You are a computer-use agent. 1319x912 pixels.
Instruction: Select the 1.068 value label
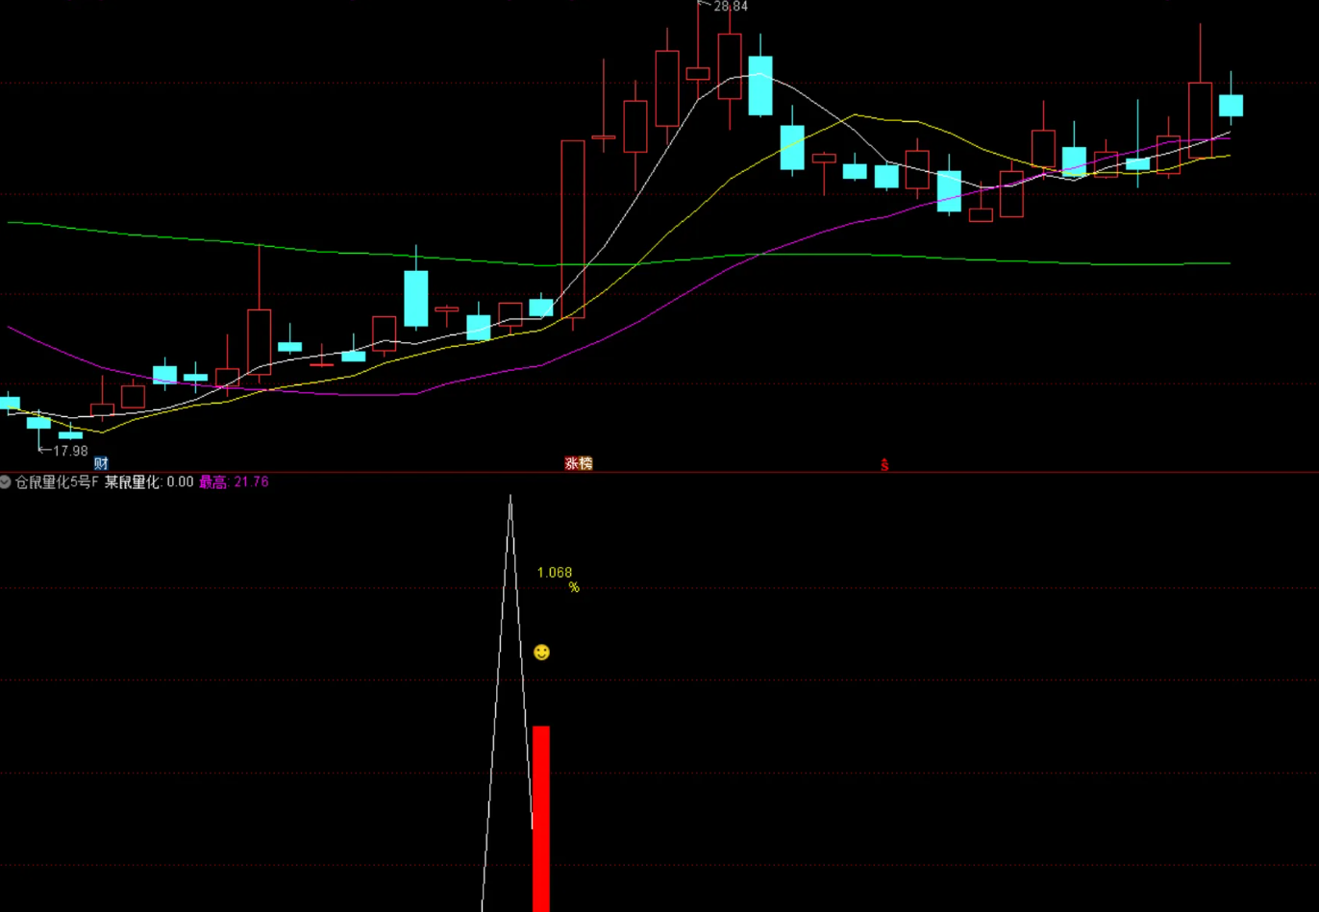click(554, 573)
